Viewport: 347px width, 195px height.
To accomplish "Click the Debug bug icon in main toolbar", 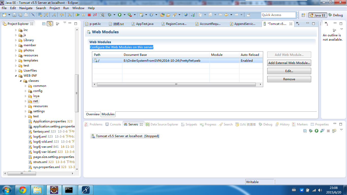I will pyautogui.click(x=110, y=15).
